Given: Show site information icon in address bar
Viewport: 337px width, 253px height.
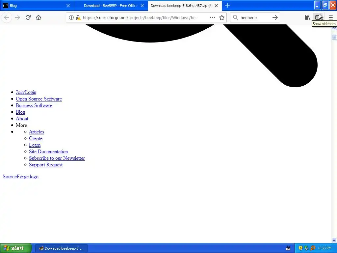Looking at the screenshot, I should 71,18.
